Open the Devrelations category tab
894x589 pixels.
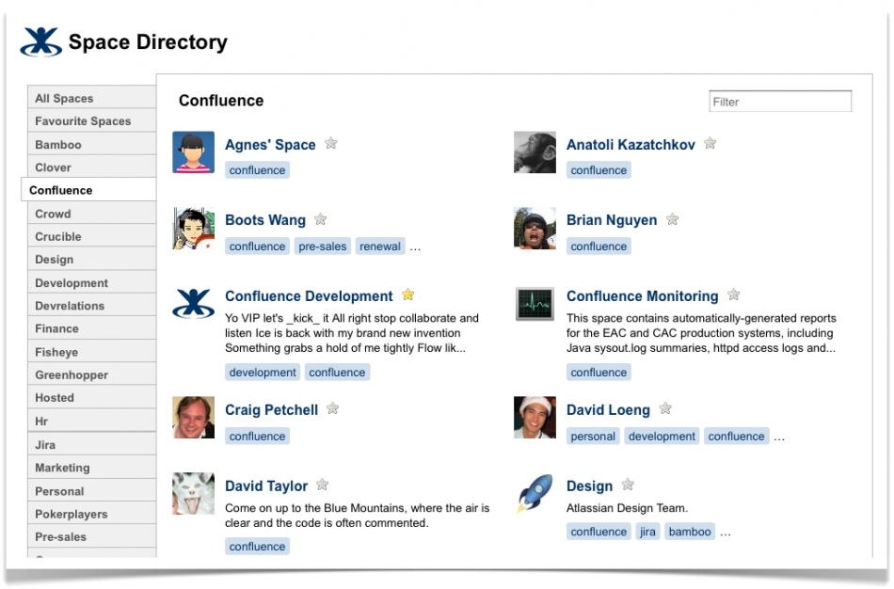coord(91,306)
